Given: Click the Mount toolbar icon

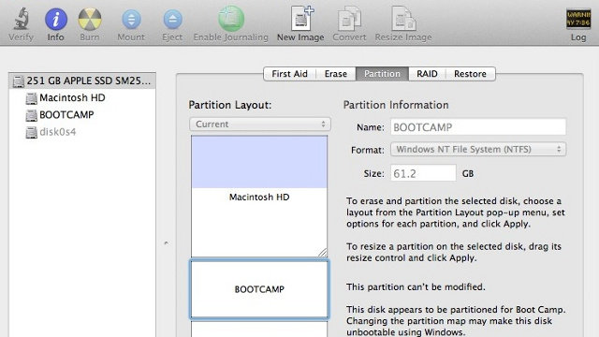Looking at the screenshot, I should click(131, 19).
